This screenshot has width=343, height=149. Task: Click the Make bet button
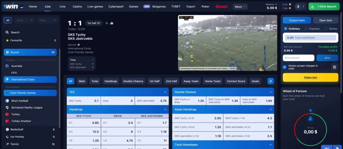[x=311, y=77]
